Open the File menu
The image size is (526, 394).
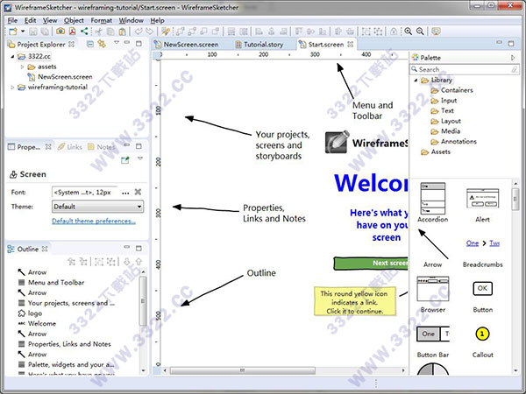coord(12,20)
